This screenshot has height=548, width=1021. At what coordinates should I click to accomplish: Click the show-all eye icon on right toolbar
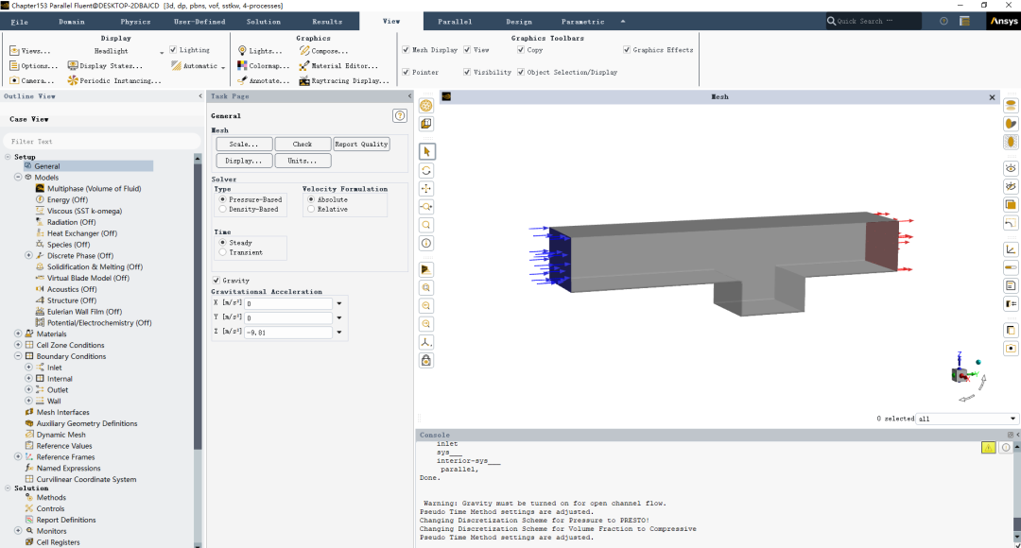[x=1011, y=168]
